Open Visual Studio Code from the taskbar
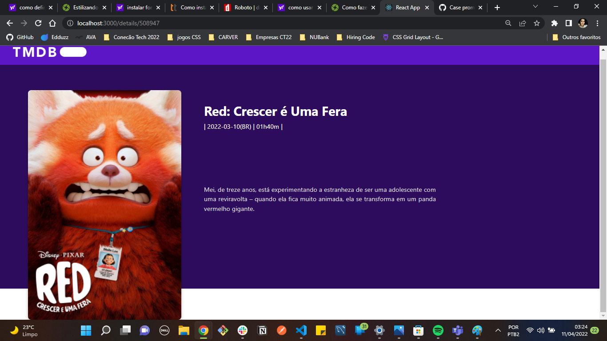This screenshot has width=607, height=341. pos(301,330)
